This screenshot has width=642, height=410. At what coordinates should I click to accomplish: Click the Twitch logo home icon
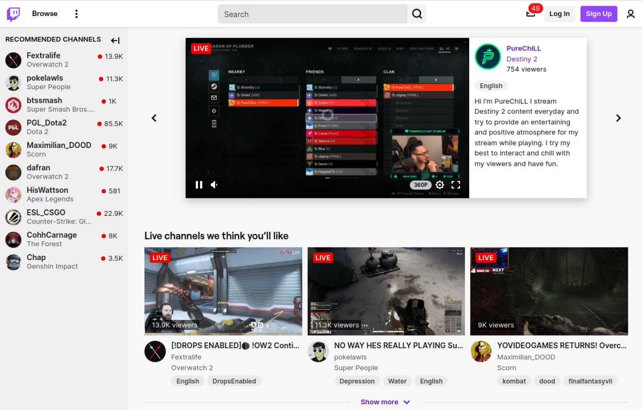[x=13, y=14]
